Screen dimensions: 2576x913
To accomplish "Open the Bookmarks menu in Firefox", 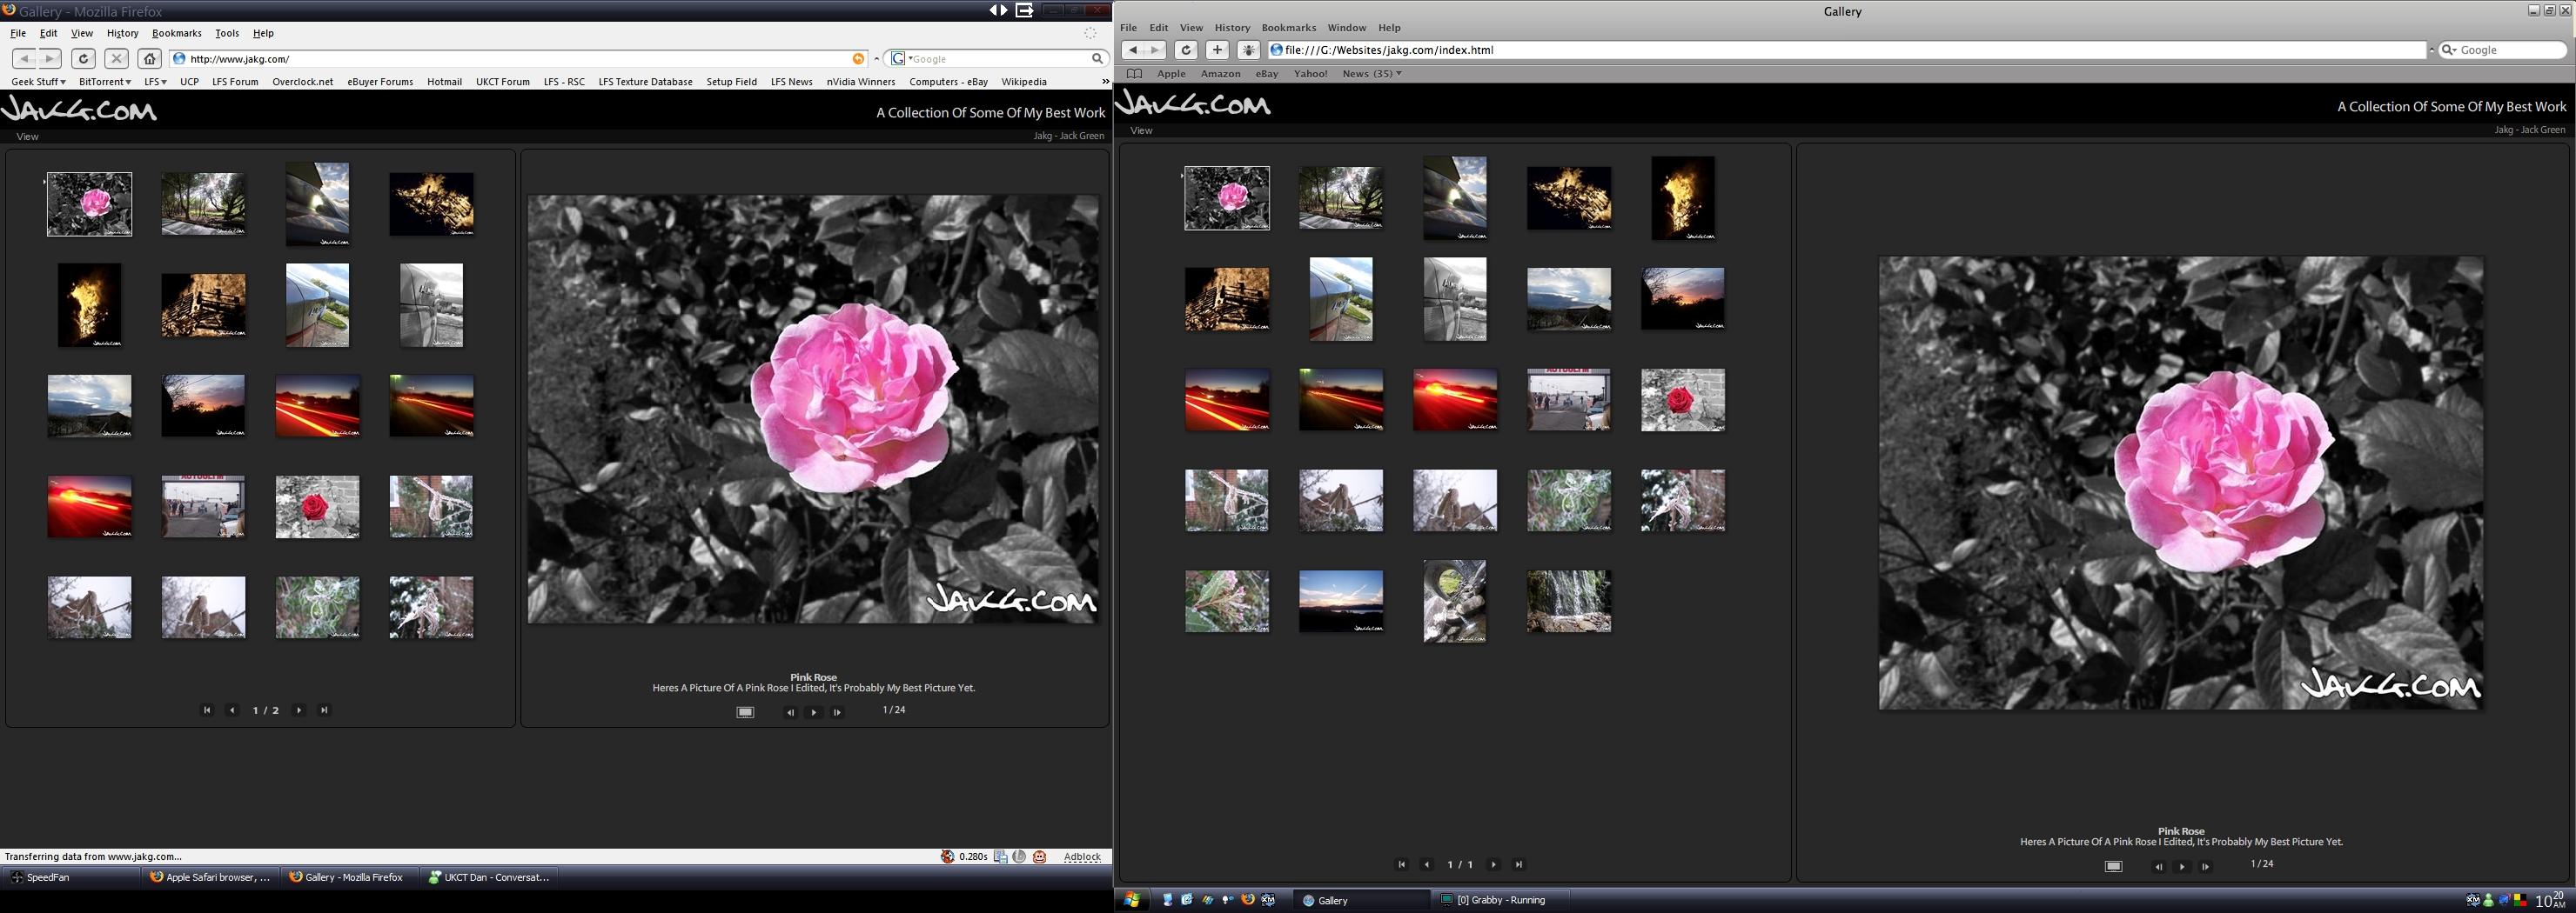I will 177,33.
